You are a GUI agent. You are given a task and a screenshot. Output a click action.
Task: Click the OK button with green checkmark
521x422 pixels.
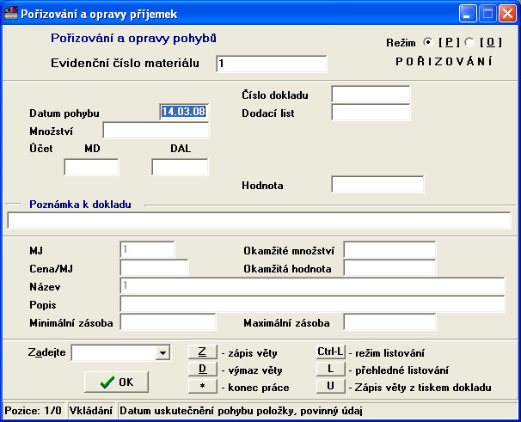tap(116, 382)
